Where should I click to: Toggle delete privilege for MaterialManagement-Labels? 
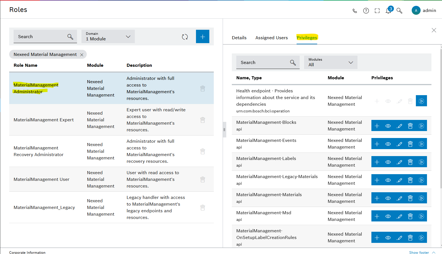click(x=410, y=162)
